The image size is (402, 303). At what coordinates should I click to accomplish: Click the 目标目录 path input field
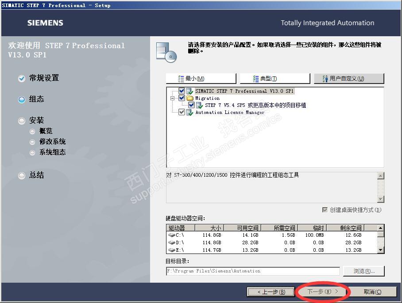point(253,271)
